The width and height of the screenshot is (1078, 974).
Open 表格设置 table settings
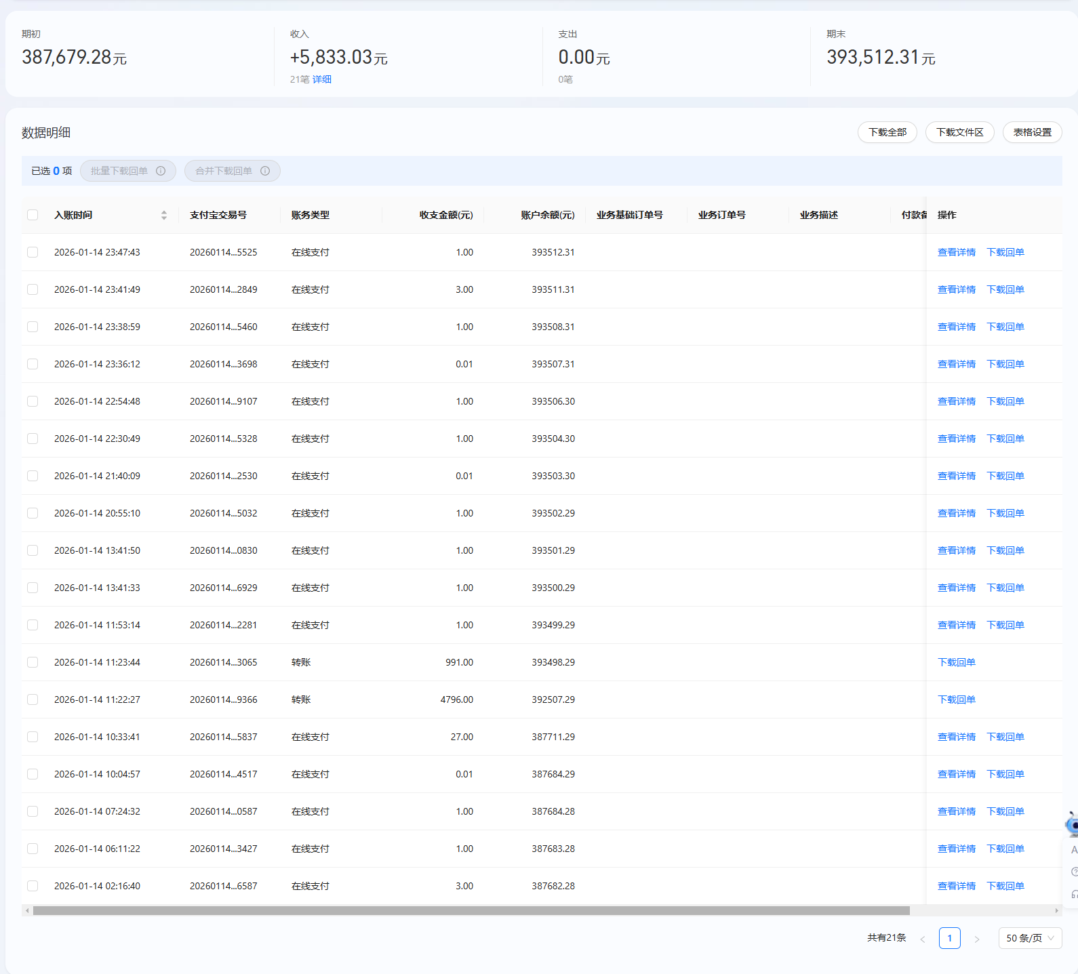click(1032, 132)
